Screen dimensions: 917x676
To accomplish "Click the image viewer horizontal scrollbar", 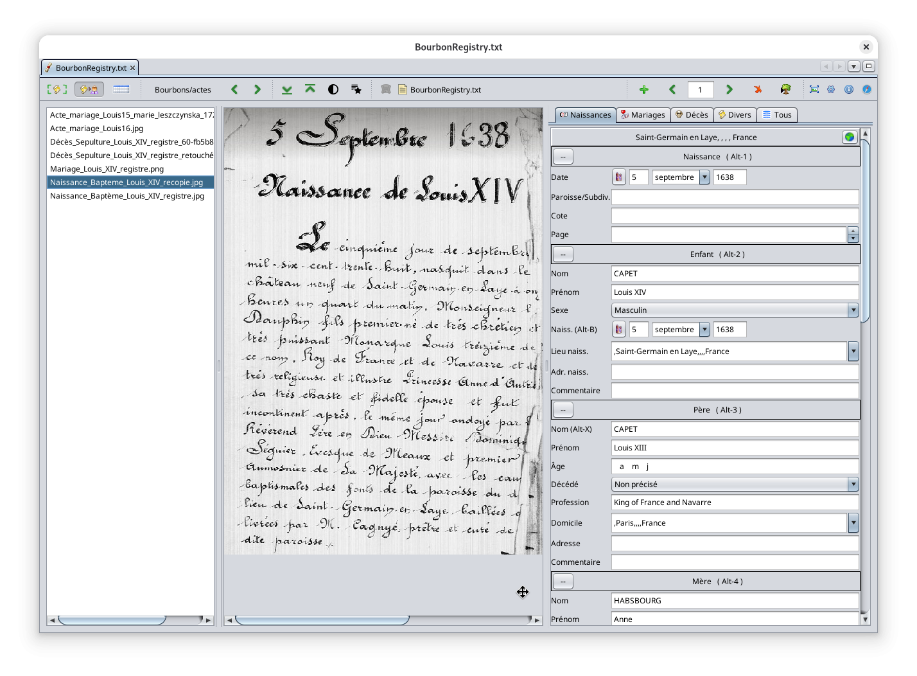I will (x=383, y=620).
